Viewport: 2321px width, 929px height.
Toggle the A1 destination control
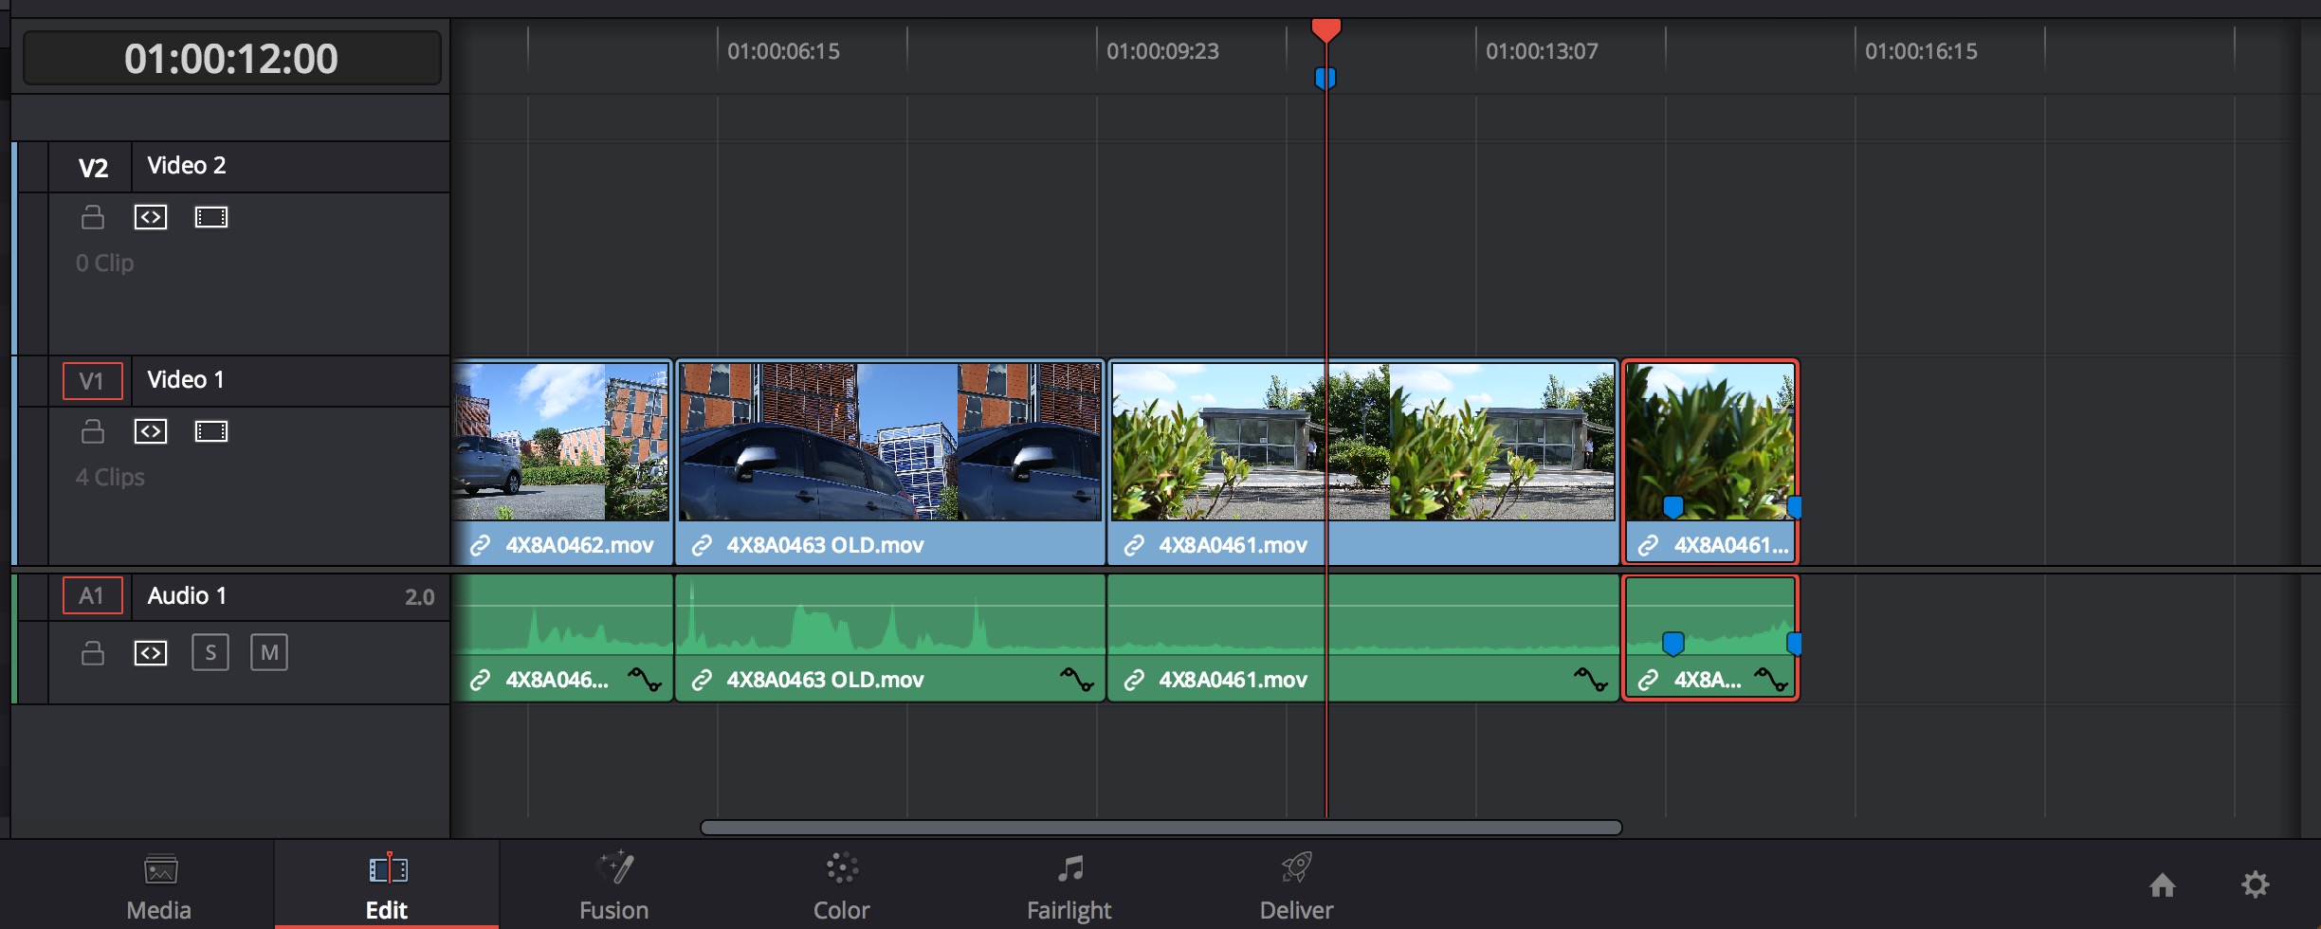point(92,596)
